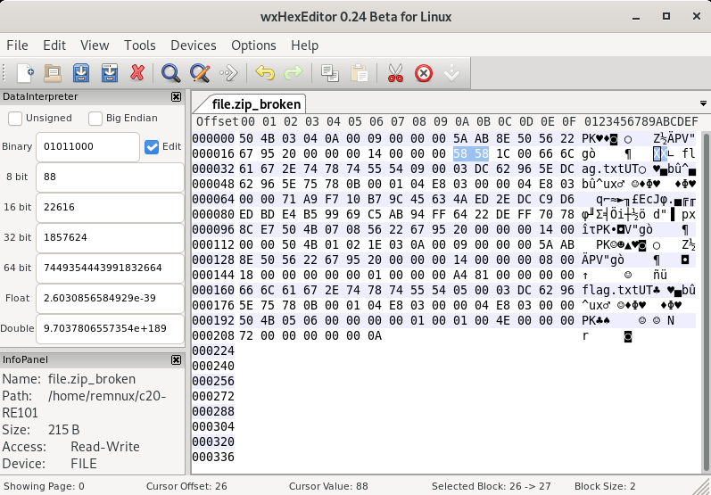Copy selection using the copy icon

(330, 73)
